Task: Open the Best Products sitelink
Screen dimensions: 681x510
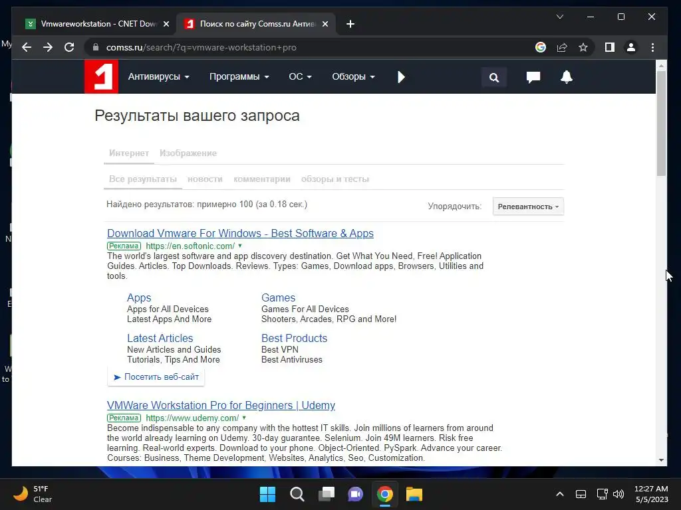Action: coord(294,338)
